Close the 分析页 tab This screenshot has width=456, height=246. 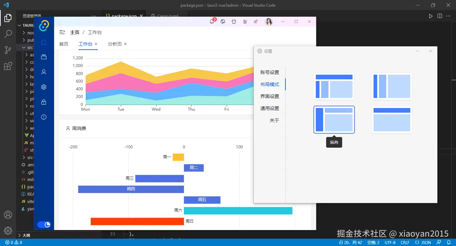(x=126, y=44)
